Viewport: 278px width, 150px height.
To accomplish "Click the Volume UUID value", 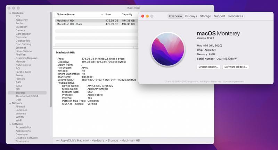I will (x=109, y=80).
